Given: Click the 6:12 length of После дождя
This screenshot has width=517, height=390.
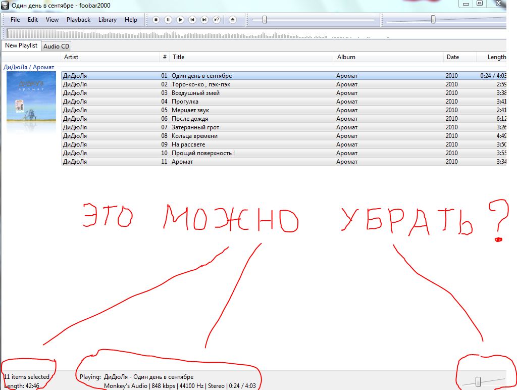Looking at the screenshot, I should click(x=501, y=119).
